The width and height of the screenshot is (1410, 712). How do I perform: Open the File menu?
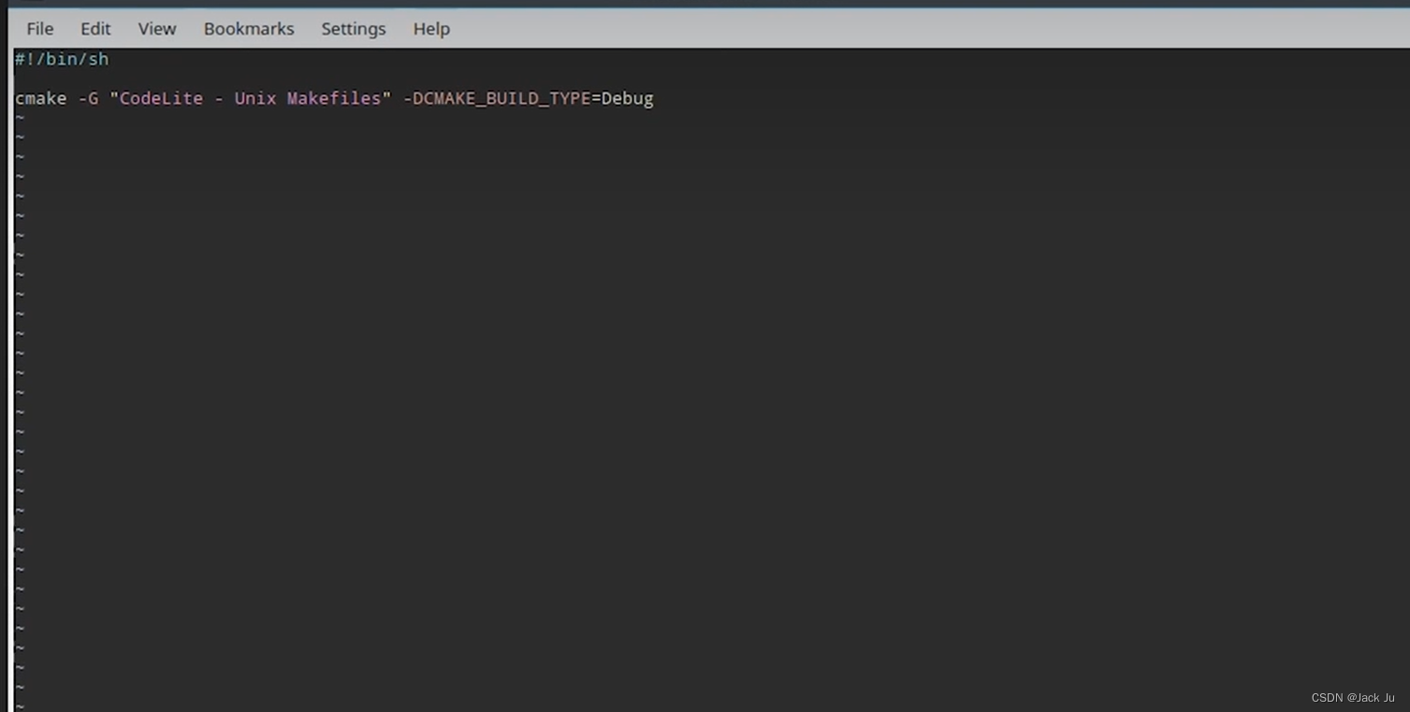tap(40, 29)
